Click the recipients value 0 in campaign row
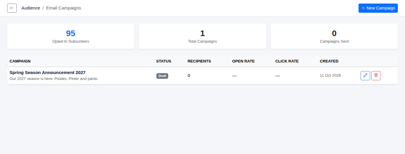This screenshot has height=154, width=405. coord(189,76)
